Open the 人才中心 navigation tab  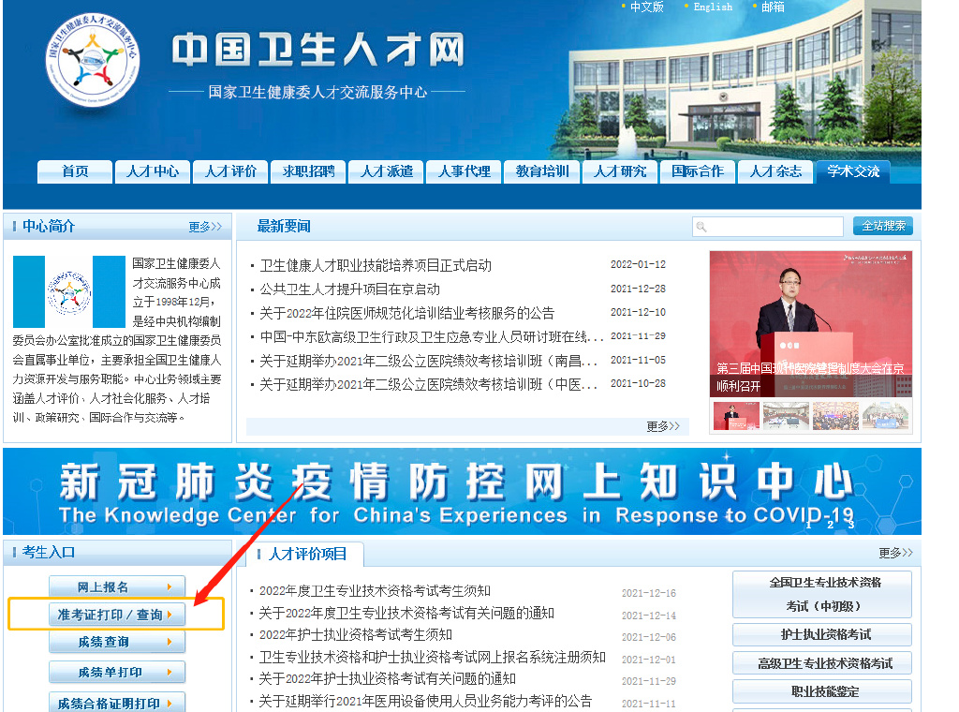pyautogui.click(x=153, y=171)
